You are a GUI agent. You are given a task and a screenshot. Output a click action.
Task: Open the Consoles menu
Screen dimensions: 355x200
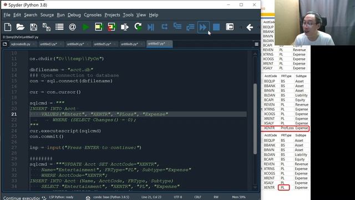pyautogui.click(x=93, y=15)
